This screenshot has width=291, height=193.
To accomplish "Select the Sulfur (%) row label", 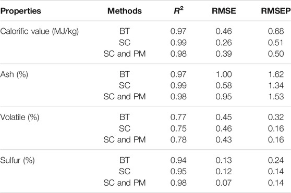I will [x=17, y=160].
